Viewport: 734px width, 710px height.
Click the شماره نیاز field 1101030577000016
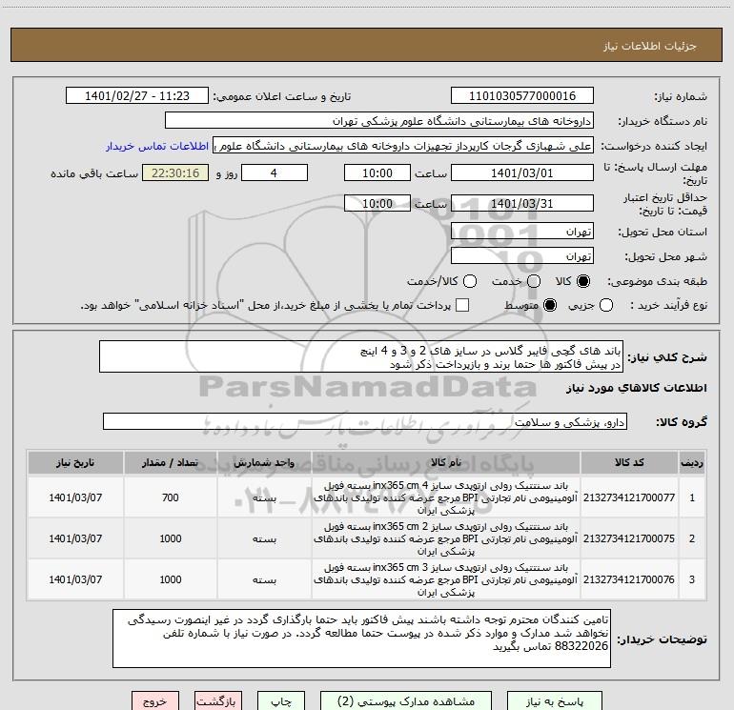coord(522,95)
